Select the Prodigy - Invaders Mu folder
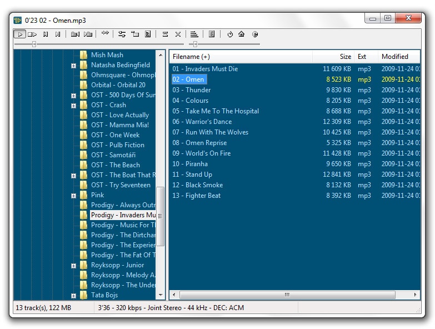Image resolution: width=435 pixels, height=329 pixels. (123, 215)
